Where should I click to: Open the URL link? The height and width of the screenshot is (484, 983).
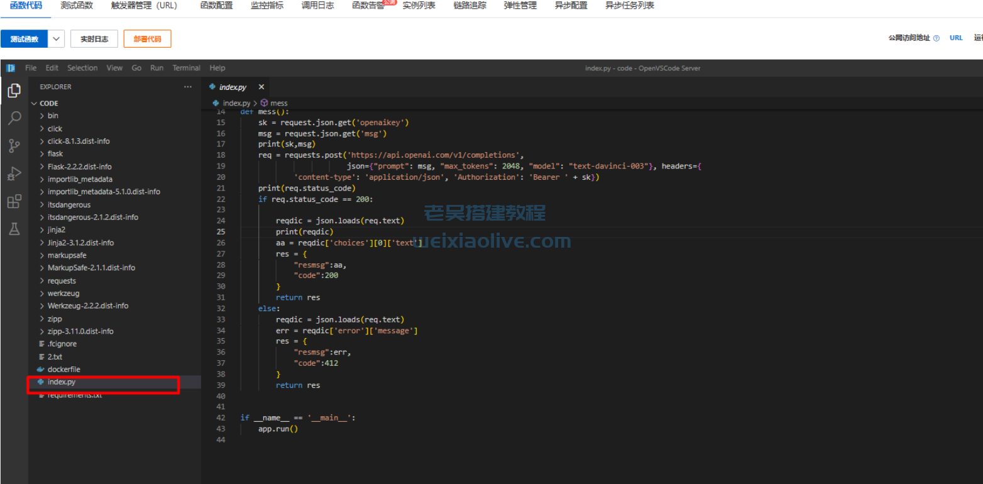pyautogui.click(x=956, y=38)
